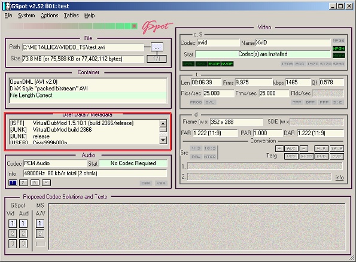Click the MPG2 indicator
The height and width of the screenshot is (262, 356).
[339, 41]
